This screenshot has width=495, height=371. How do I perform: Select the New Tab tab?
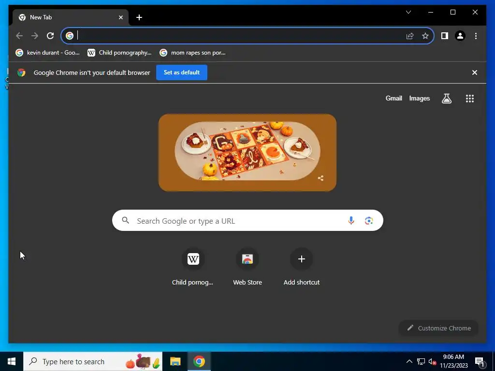[71, 17]
